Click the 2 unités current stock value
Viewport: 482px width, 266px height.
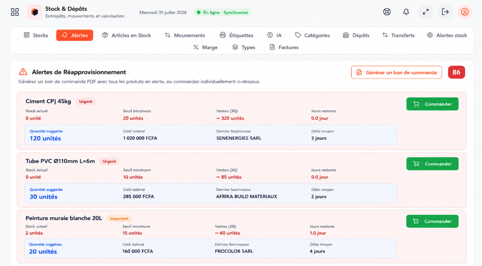[x=34, y=233]
